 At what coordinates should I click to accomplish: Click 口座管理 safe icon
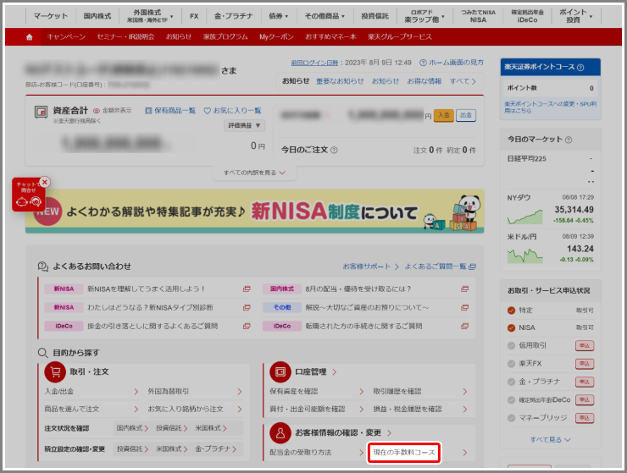(280, 372)
